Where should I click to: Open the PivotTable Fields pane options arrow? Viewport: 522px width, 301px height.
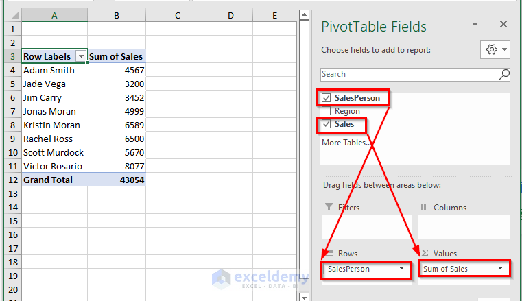[475, 24]
